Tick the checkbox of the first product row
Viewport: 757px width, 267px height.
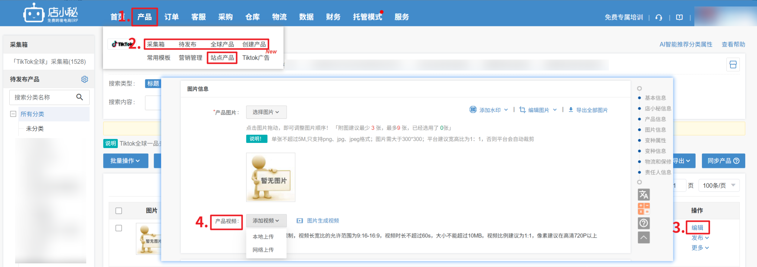[119, 228]
